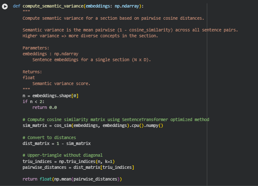The height and width of the screenshot is (186, 258).
Task: Click the '# Upper-triangle without diagonal' comment
Action: click(63, 155)
